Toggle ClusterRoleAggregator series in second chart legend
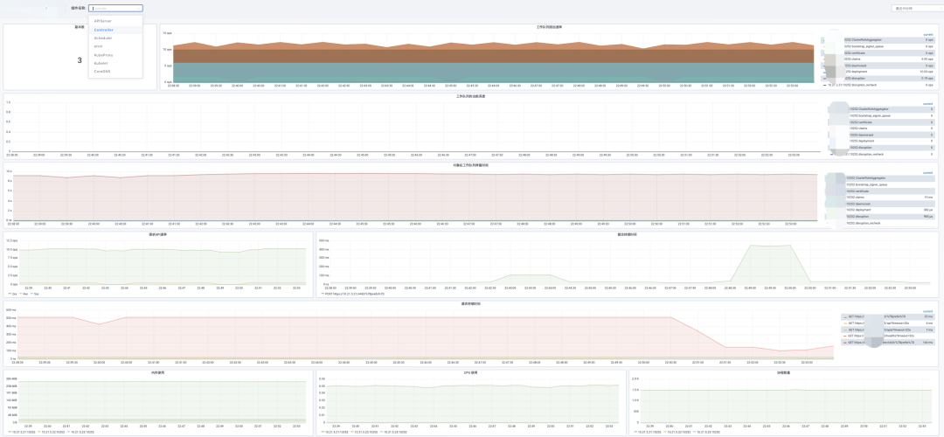The width and height of the screenshot is (944, 437). [x=882, y=109]
